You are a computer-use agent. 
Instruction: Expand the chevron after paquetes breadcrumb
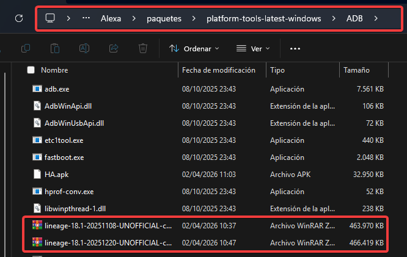[x=194, y=18]
